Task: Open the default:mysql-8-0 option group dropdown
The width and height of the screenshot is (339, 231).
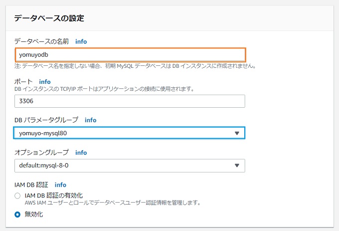Action: pyautogui.click(x=130, y=166)
